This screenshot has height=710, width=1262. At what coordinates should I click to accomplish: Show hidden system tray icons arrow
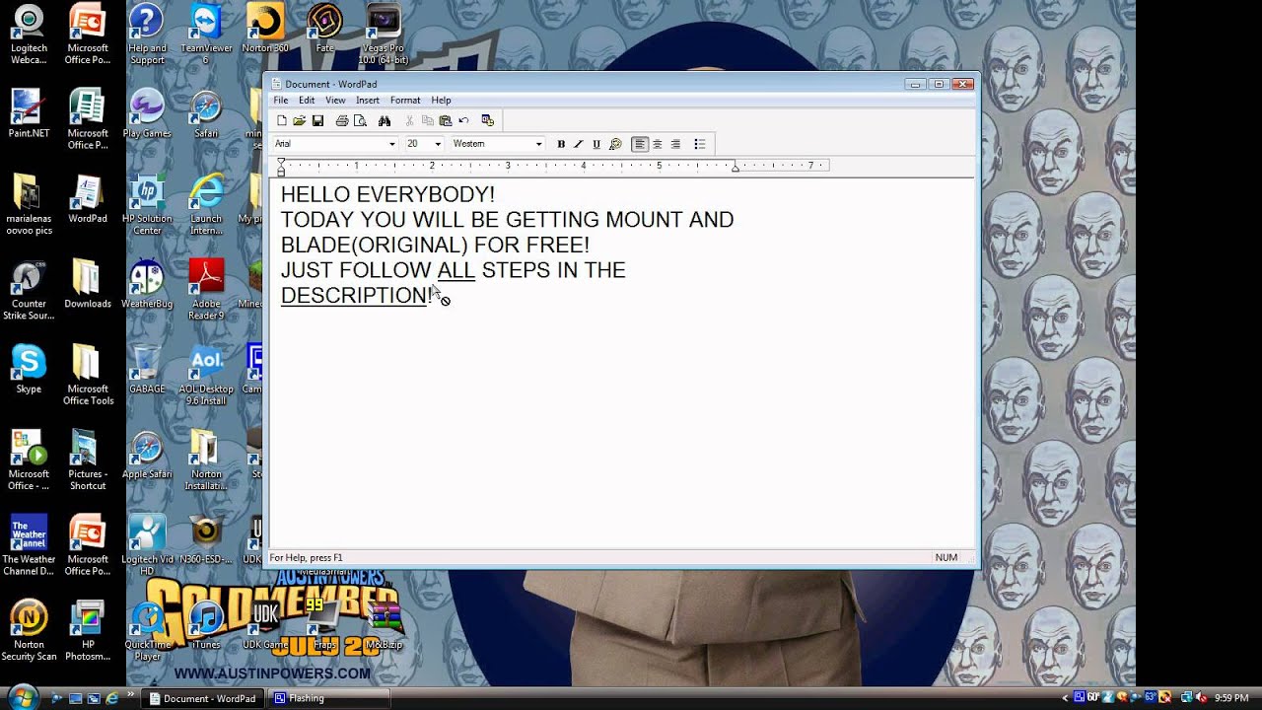(x=1066, y=698)
